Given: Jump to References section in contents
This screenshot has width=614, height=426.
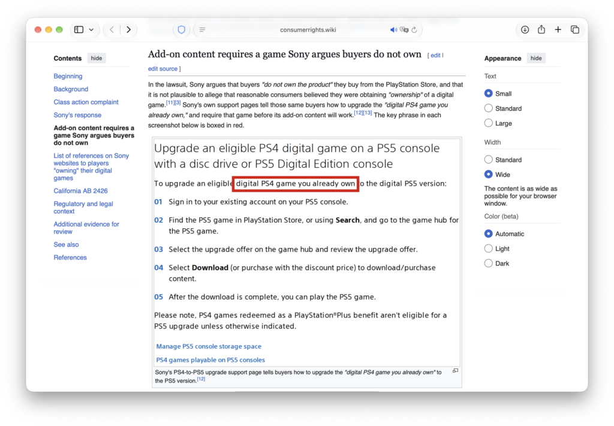Looking at the screenshot, I should [x=70, y=258].
